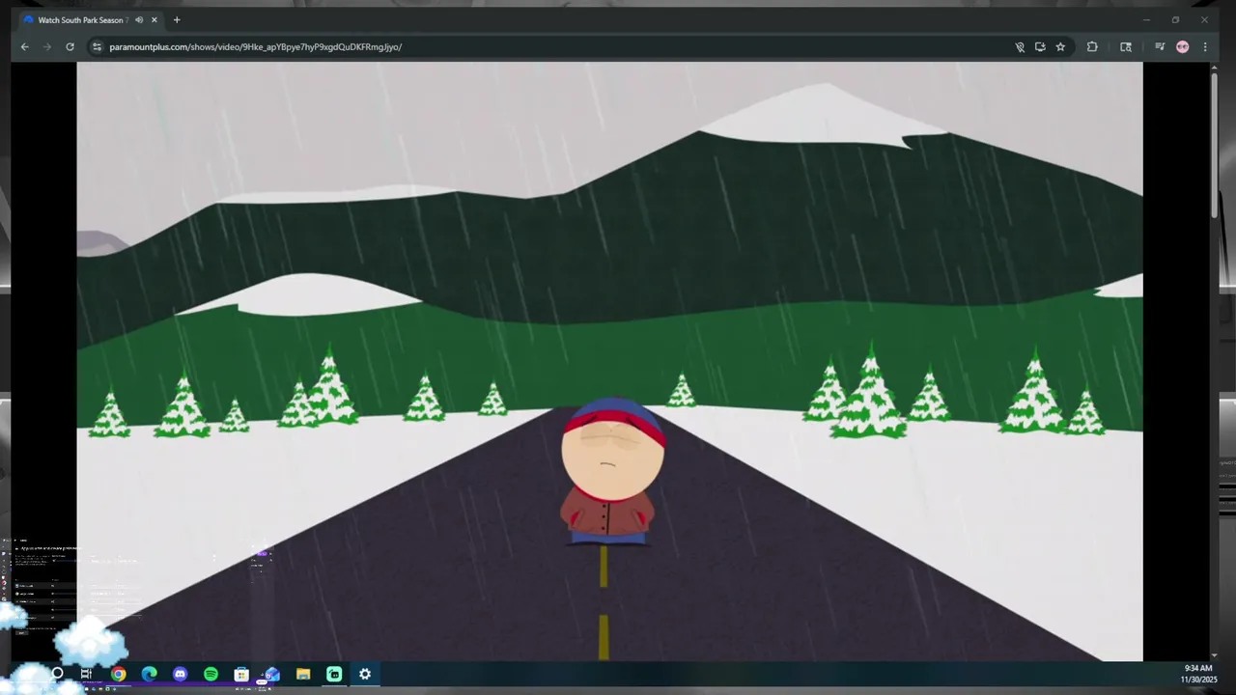Go back to the previous page
The height and width of the screenshot is (695, 1236).
(25, 46)
